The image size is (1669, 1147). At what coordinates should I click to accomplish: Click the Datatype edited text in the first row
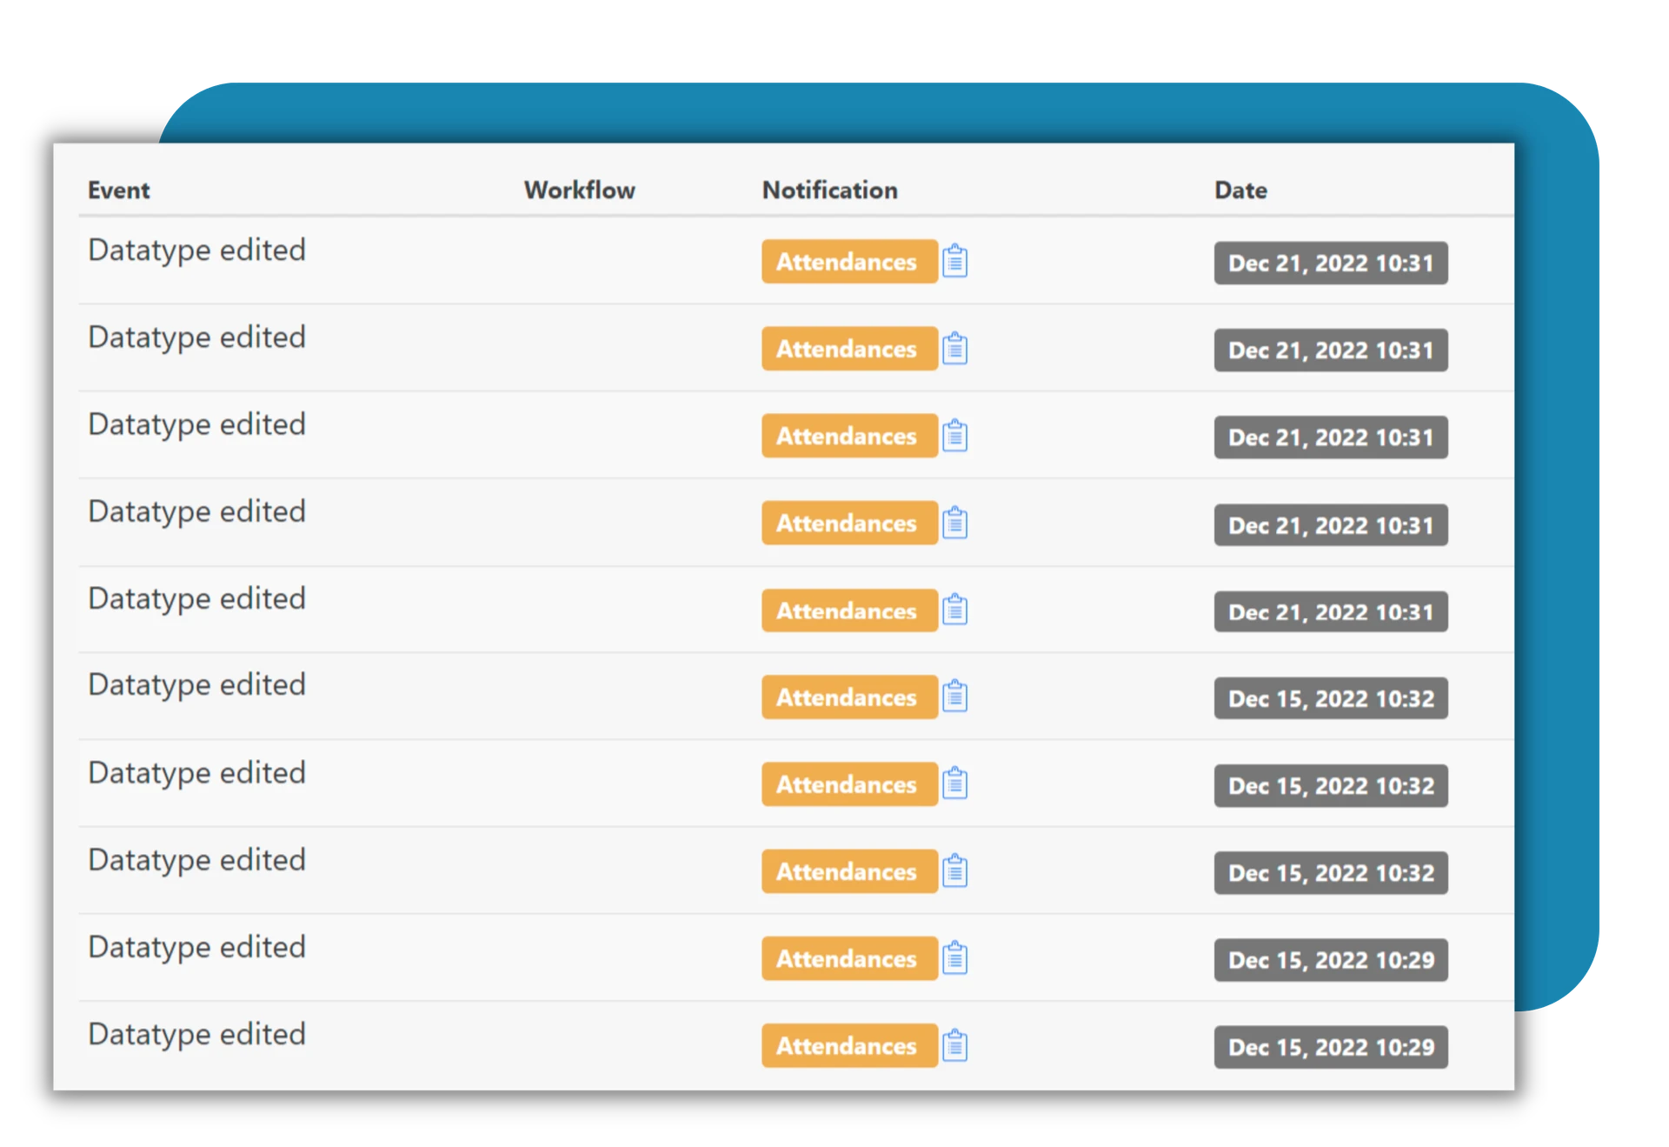point(196,250)
